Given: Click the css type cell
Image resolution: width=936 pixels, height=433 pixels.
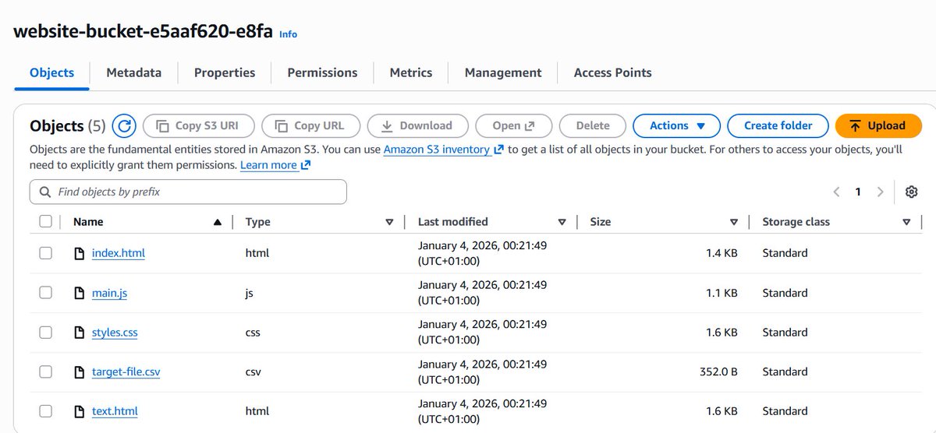Looking at the screenshot, I should 253,332.
